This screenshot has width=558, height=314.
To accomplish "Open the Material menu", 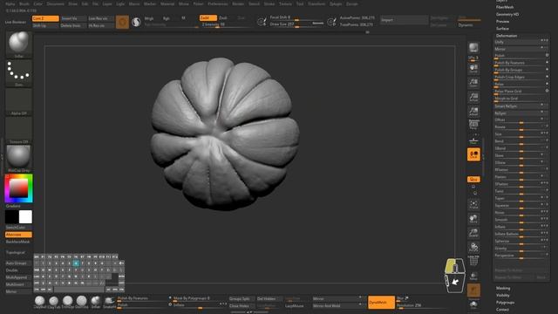I will point(167,3).
